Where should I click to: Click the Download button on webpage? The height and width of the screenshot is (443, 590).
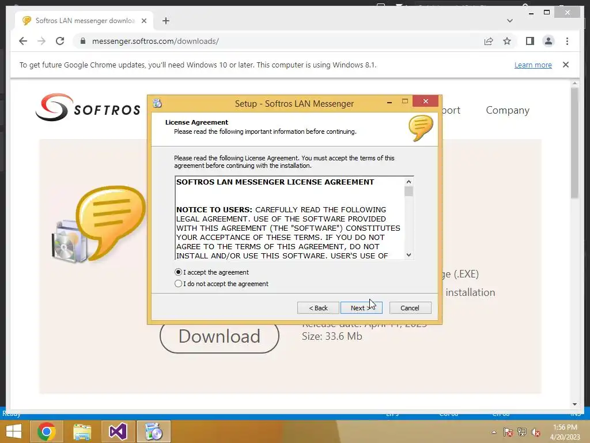220,336
